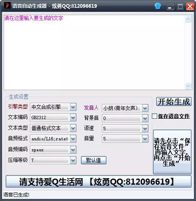This screenshot has height=201, width=196.
Task: Click the text area scroll down arrow
Action: [x=188, y=86]
